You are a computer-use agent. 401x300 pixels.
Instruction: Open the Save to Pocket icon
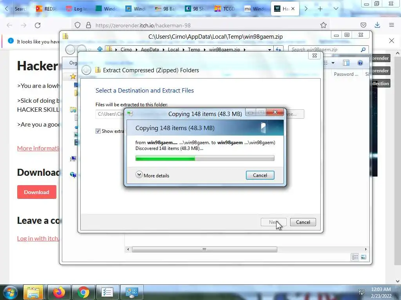[363, 25]
